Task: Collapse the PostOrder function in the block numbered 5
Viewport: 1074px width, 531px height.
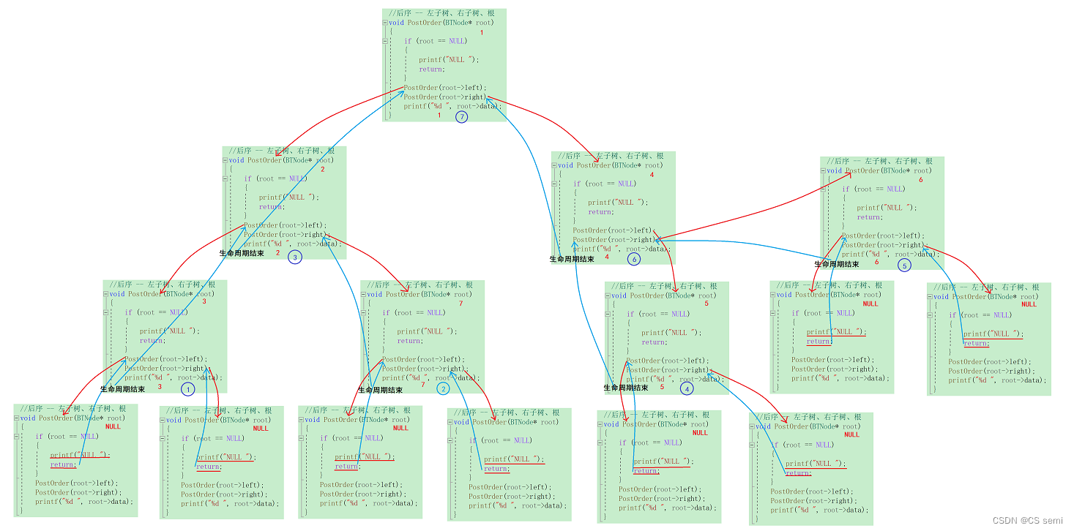Action: click(608, 296)
